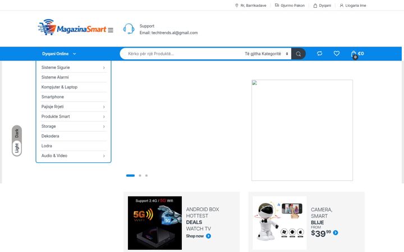Image resolution: width=404 pixels, height=252 pixels.
Task: Open the compare products icon
Action: 319,54
